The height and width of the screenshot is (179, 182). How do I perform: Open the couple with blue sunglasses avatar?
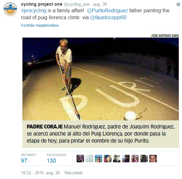pos(135,159)
